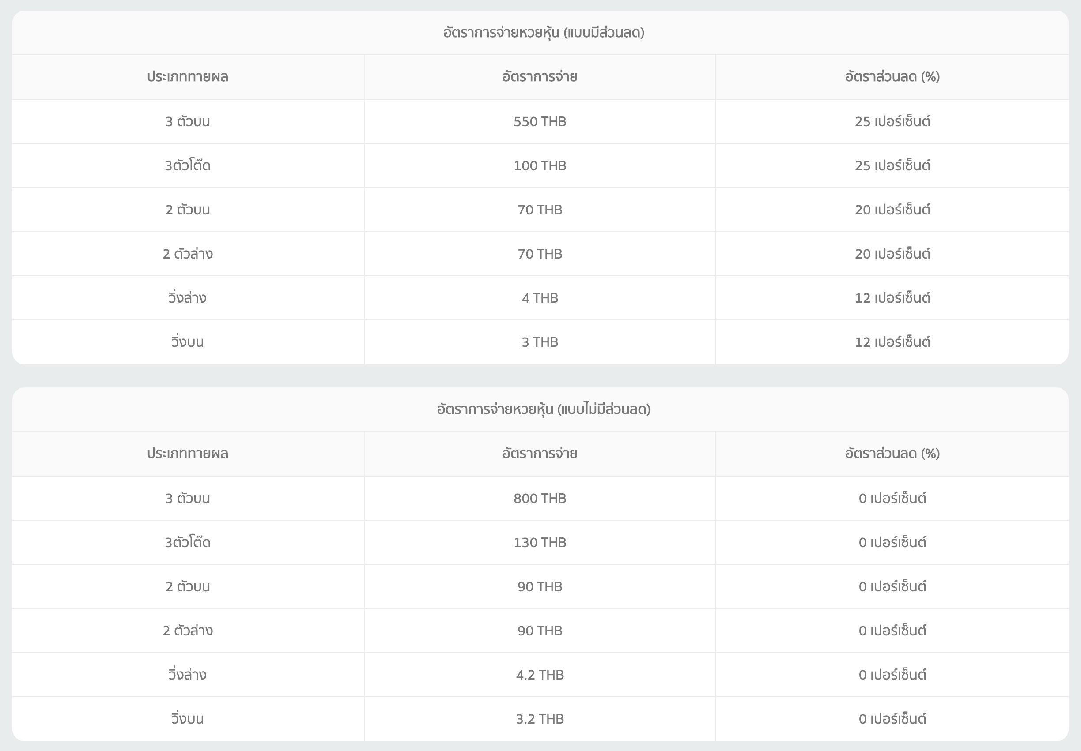Click 3ตัวโต๊ด row label in no-discount table
This screenshot has width=1081, height=751.
[187, 543]
